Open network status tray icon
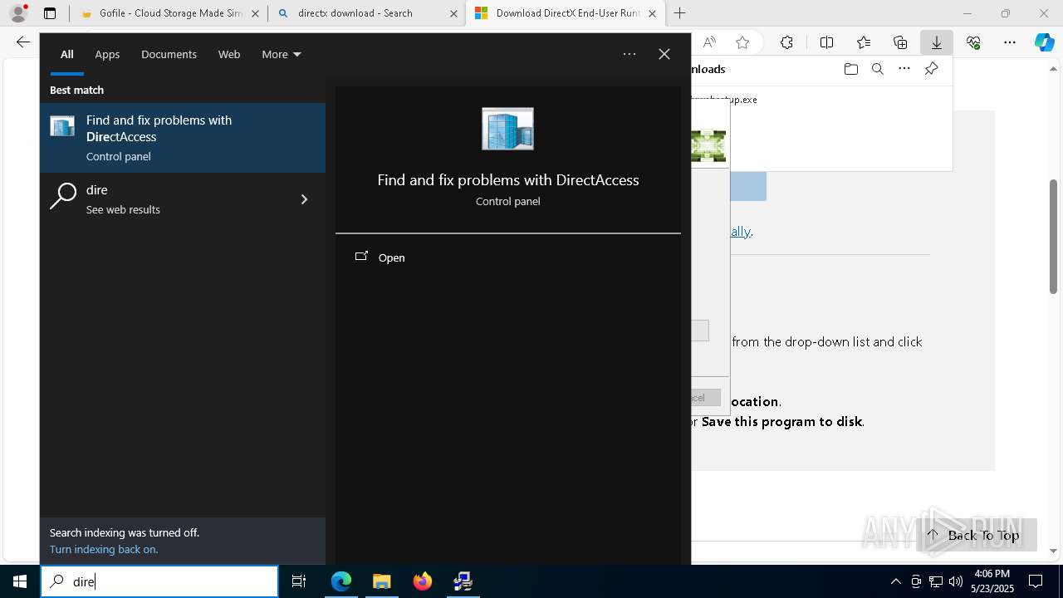 pyautogui.click(x=936, y=581)
